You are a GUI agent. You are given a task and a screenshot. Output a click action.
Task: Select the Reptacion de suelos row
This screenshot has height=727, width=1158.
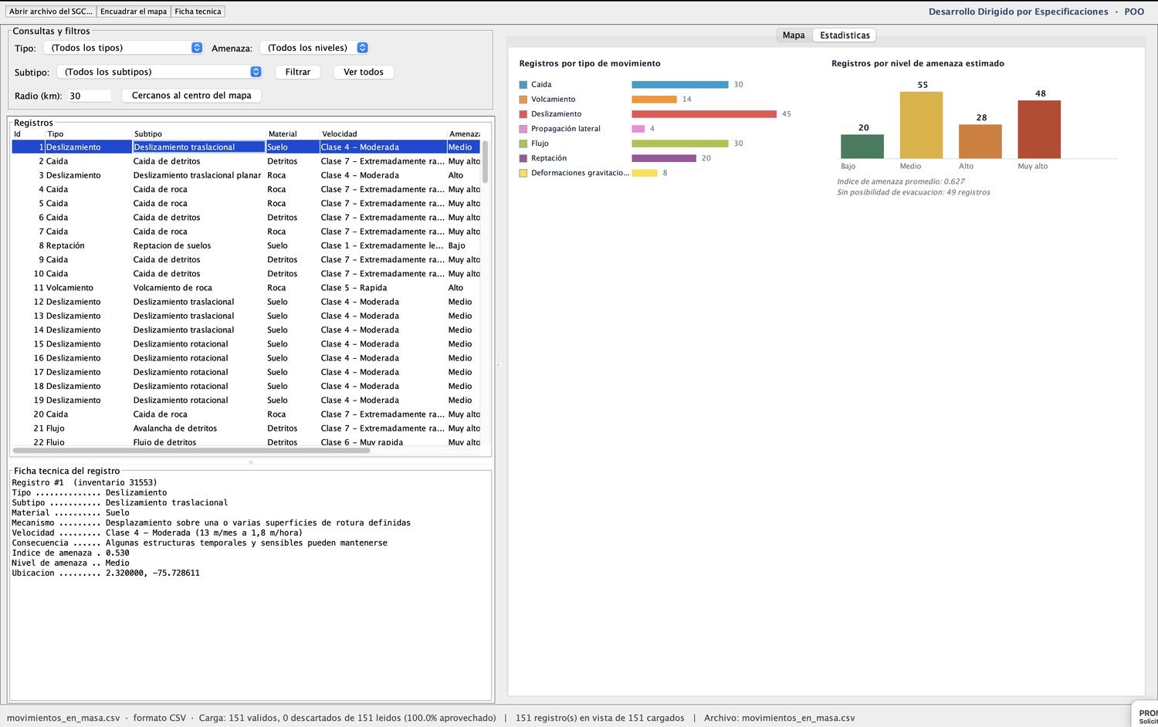tap(246, 245)
